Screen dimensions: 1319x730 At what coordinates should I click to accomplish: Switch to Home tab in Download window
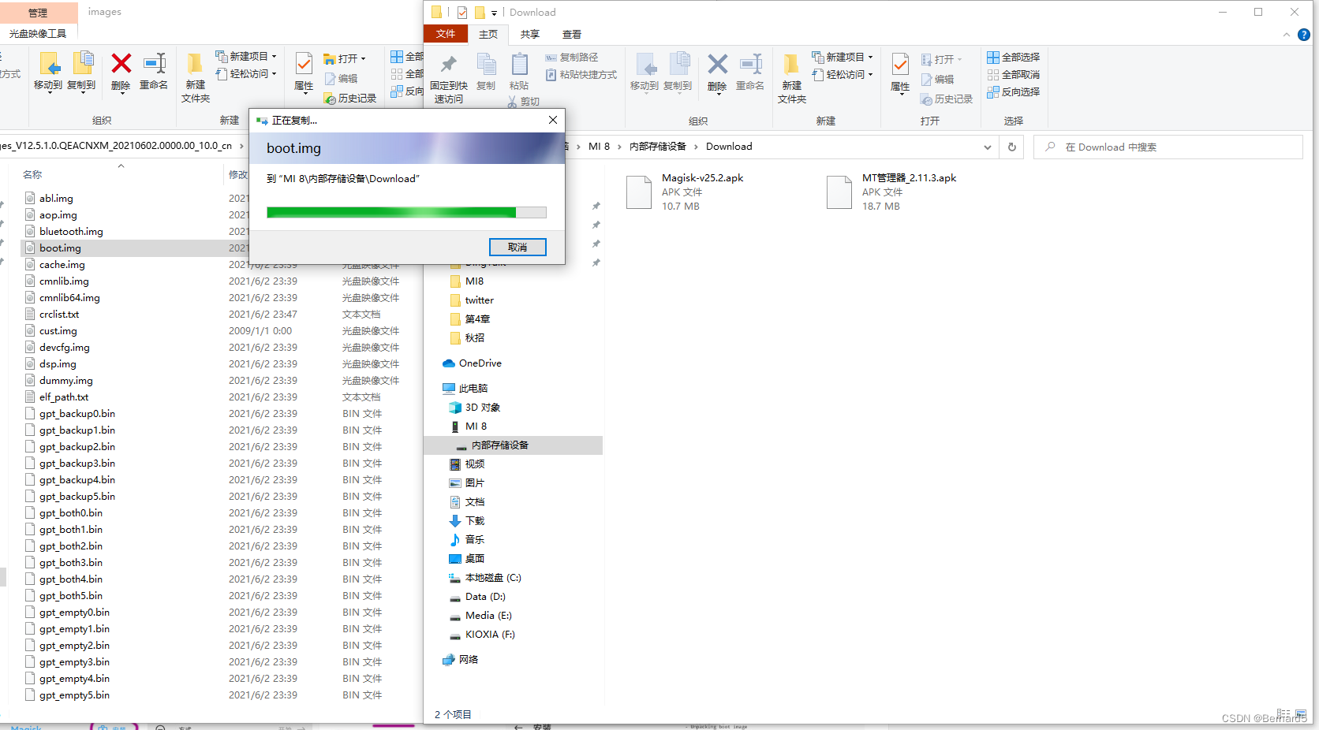488,35
